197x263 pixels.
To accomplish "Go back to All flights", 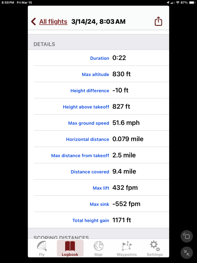I will (x=53, y=22).
